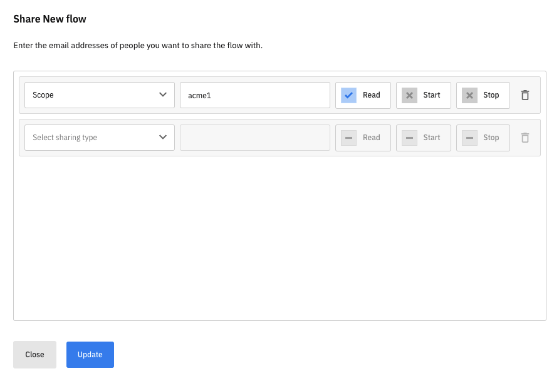Click the chevron of the empty sharing dropdown
Screen dimensions: 559x381
click(x=163, y=138)
